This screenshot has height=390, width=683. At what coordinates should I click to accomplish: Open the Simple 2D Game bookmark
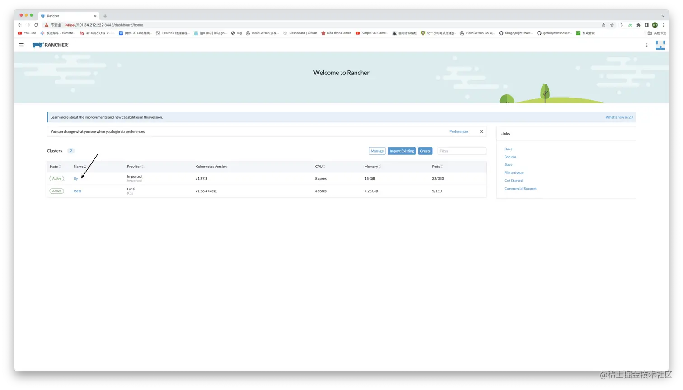[x=372, y=33]
